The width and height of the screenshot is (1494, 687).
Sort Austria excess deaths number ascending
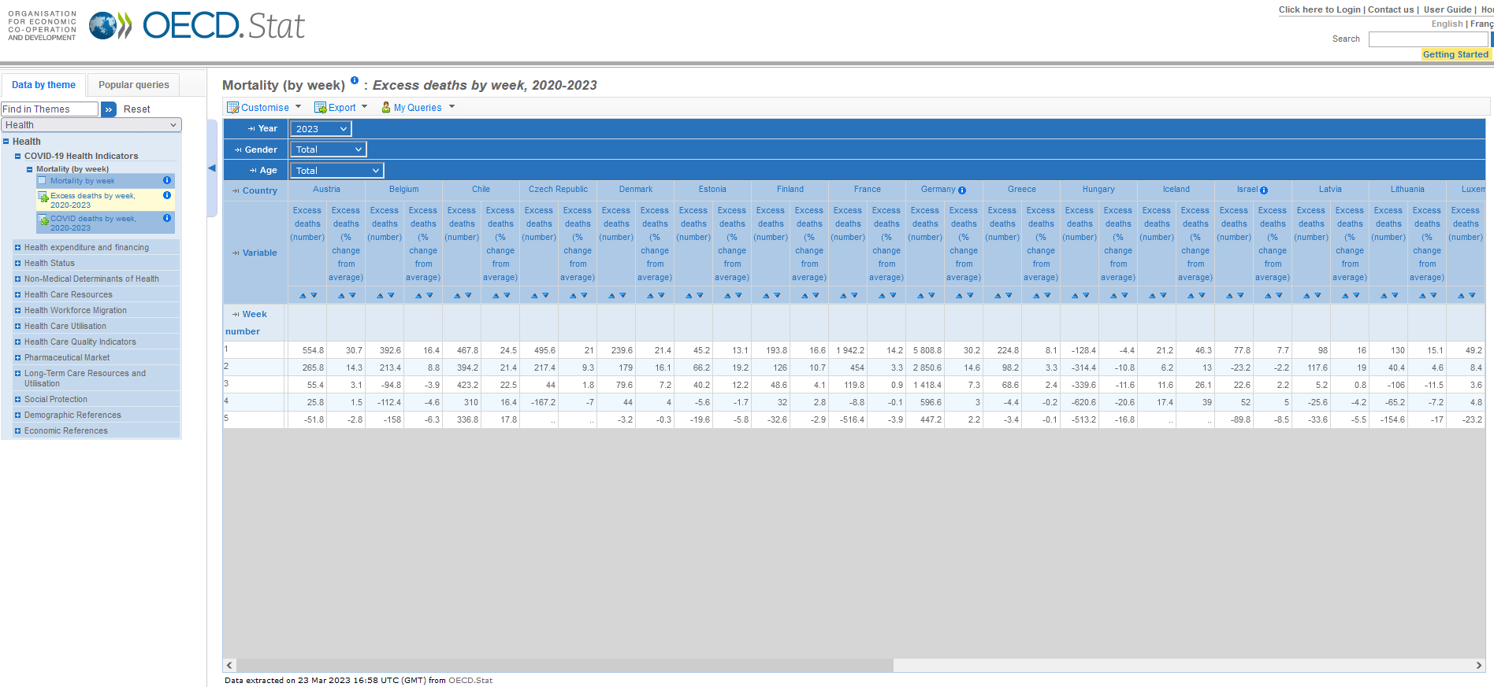(x=303, y=296)
